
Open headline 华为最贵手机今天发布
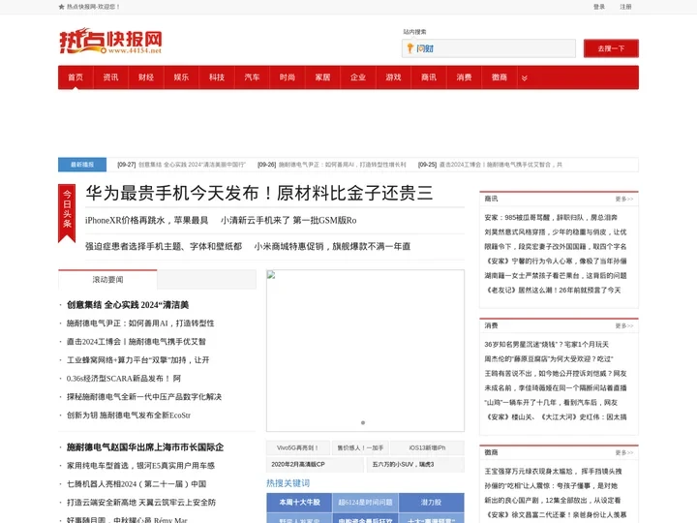pyautogui.click(x=259, y=193)
